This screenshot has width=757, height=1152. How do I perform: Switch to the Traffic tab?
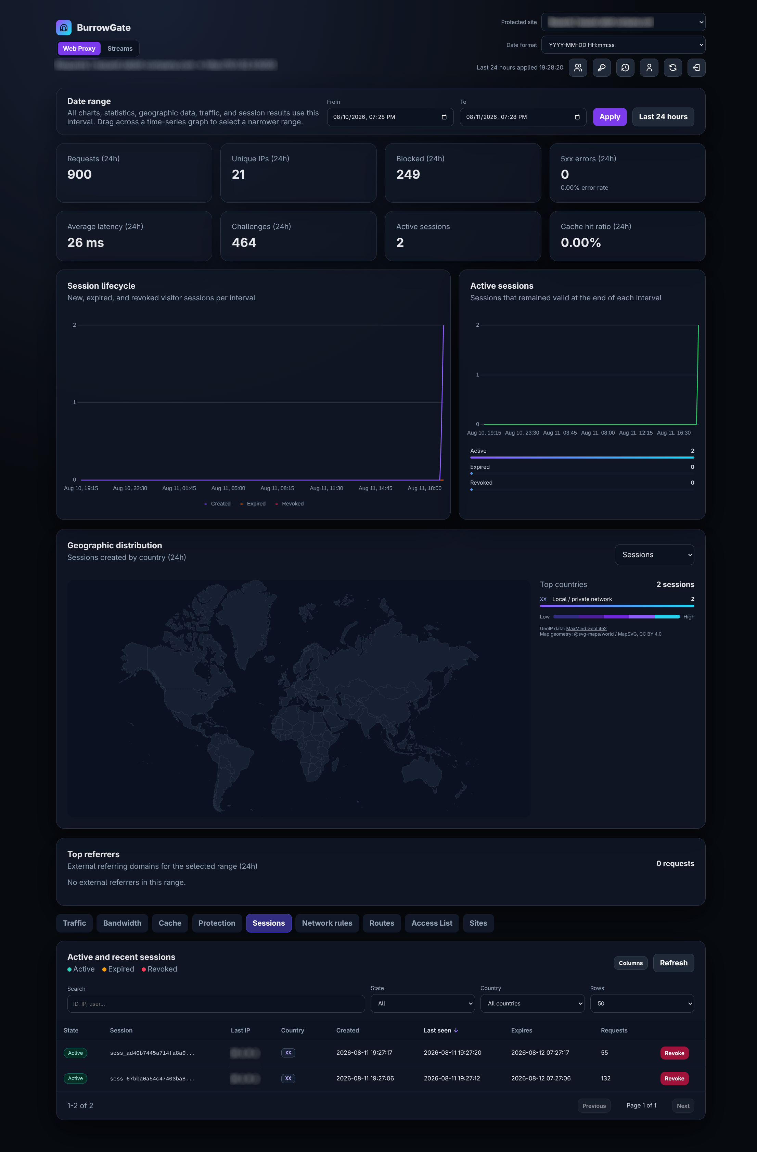point(75,923)
